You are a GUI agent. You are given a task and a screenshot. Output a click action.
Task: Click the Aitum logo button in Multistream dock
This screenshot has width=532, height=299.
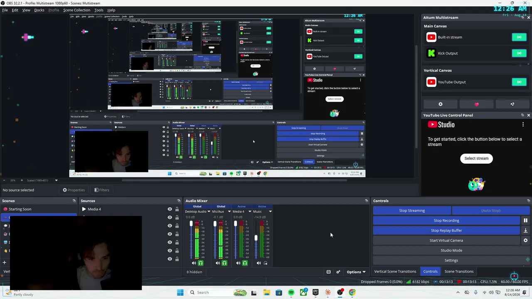coord(512,104)
